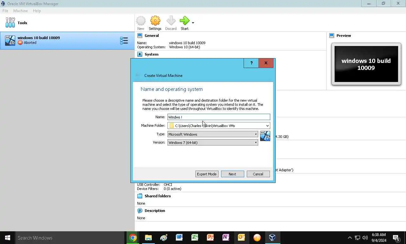Viewport: 406px width, 244px height.
Task: Click the network tray icon
Action: 357,238
